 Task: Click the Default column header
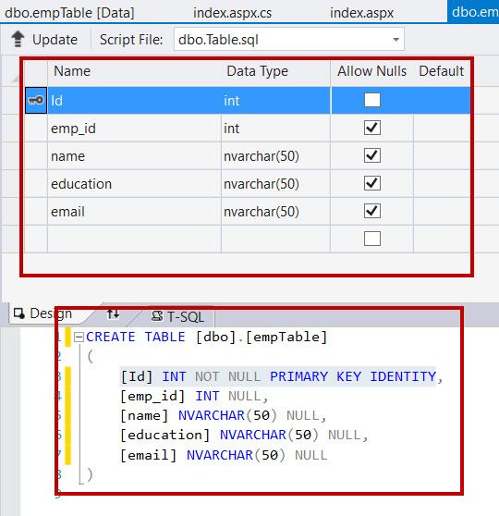coord(441,71)
